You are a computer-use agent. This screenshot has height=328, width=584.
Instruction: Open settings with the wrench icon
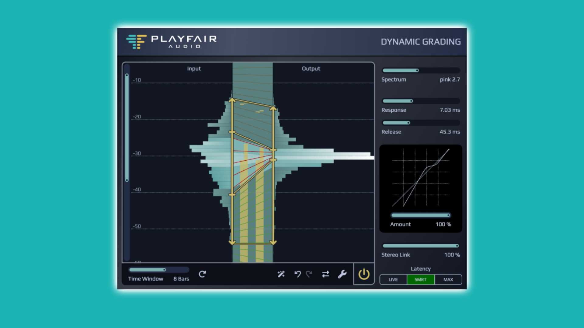pos(342,274)
